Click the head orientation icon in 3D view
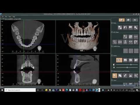Viewport: 140px width, 105px height. (95, 48)
